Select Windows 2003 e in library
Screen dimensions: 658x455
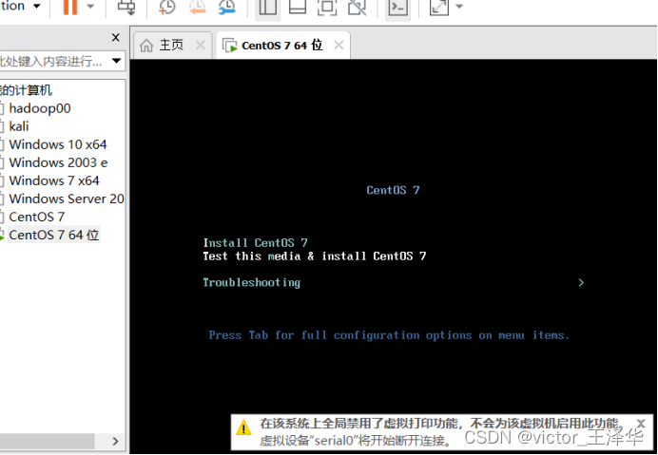click(x=58, y=162)
